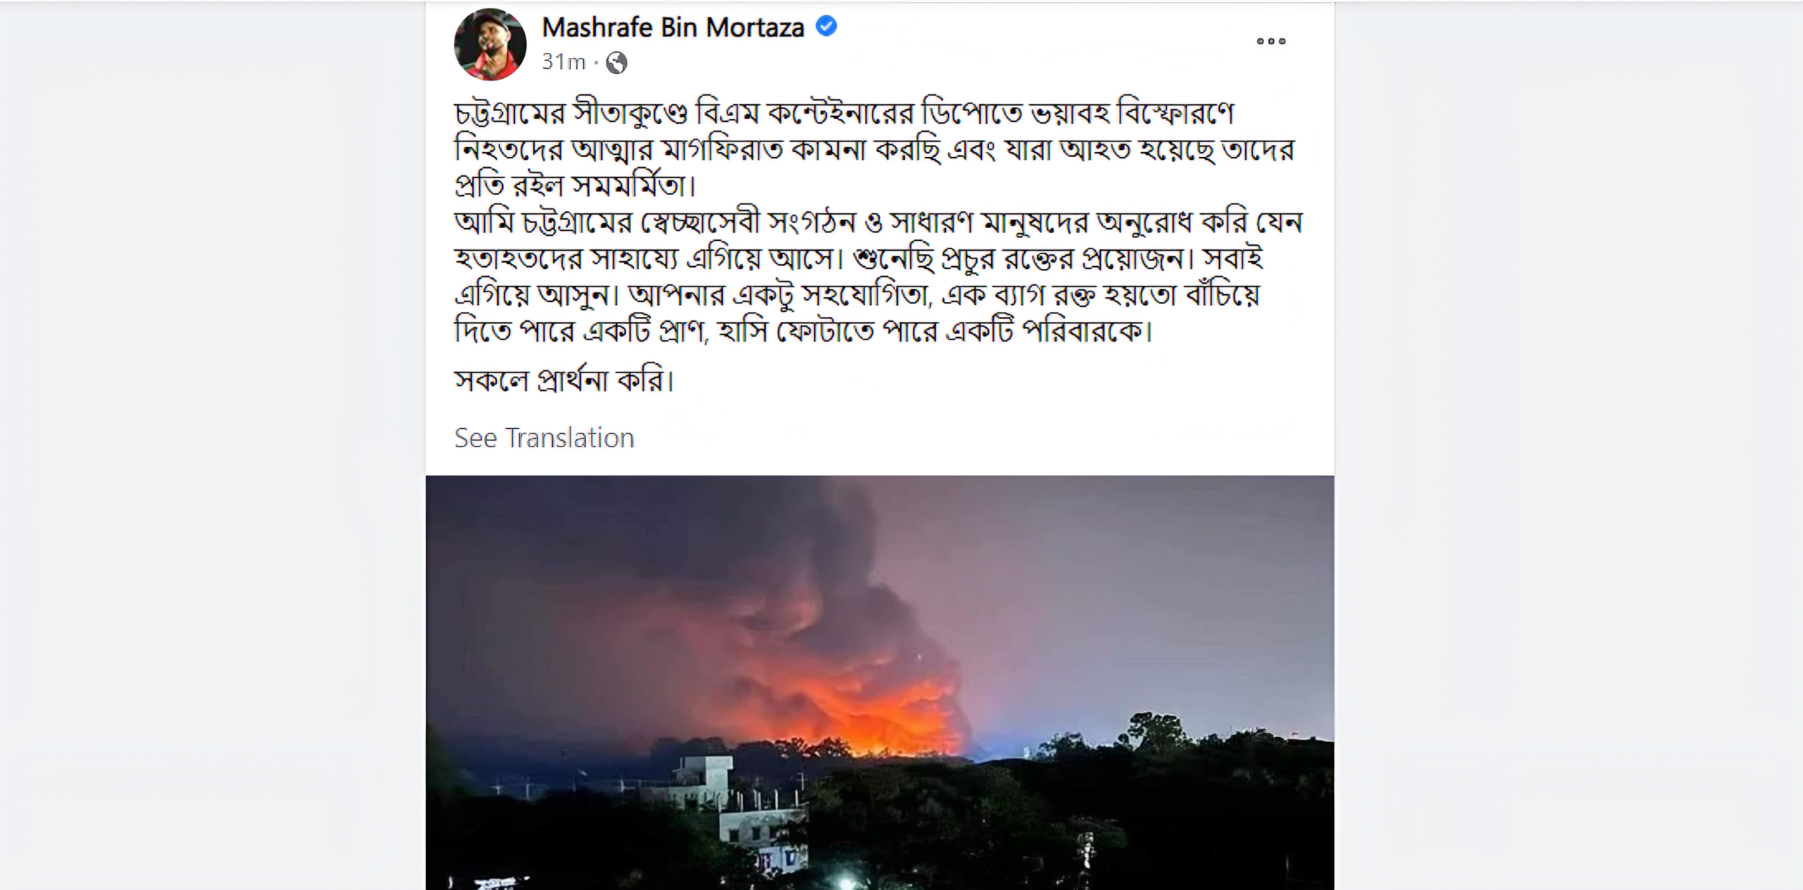The image size is (1803, 890).
Task: Click the globe public audience icon
Action: point(616,63)
